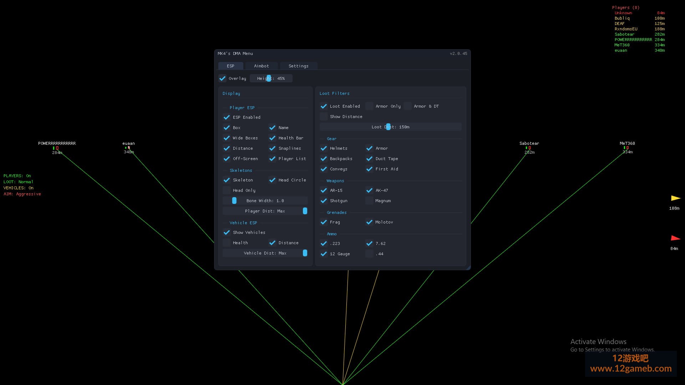Uncheck Player List option
Screen dimensions: 685x385
tap(272, 159)
